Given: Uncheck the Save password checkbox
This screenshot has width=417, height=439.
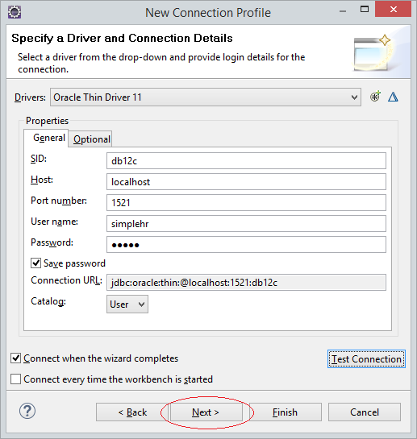Looking at the screenshot, I should (35, 263).
